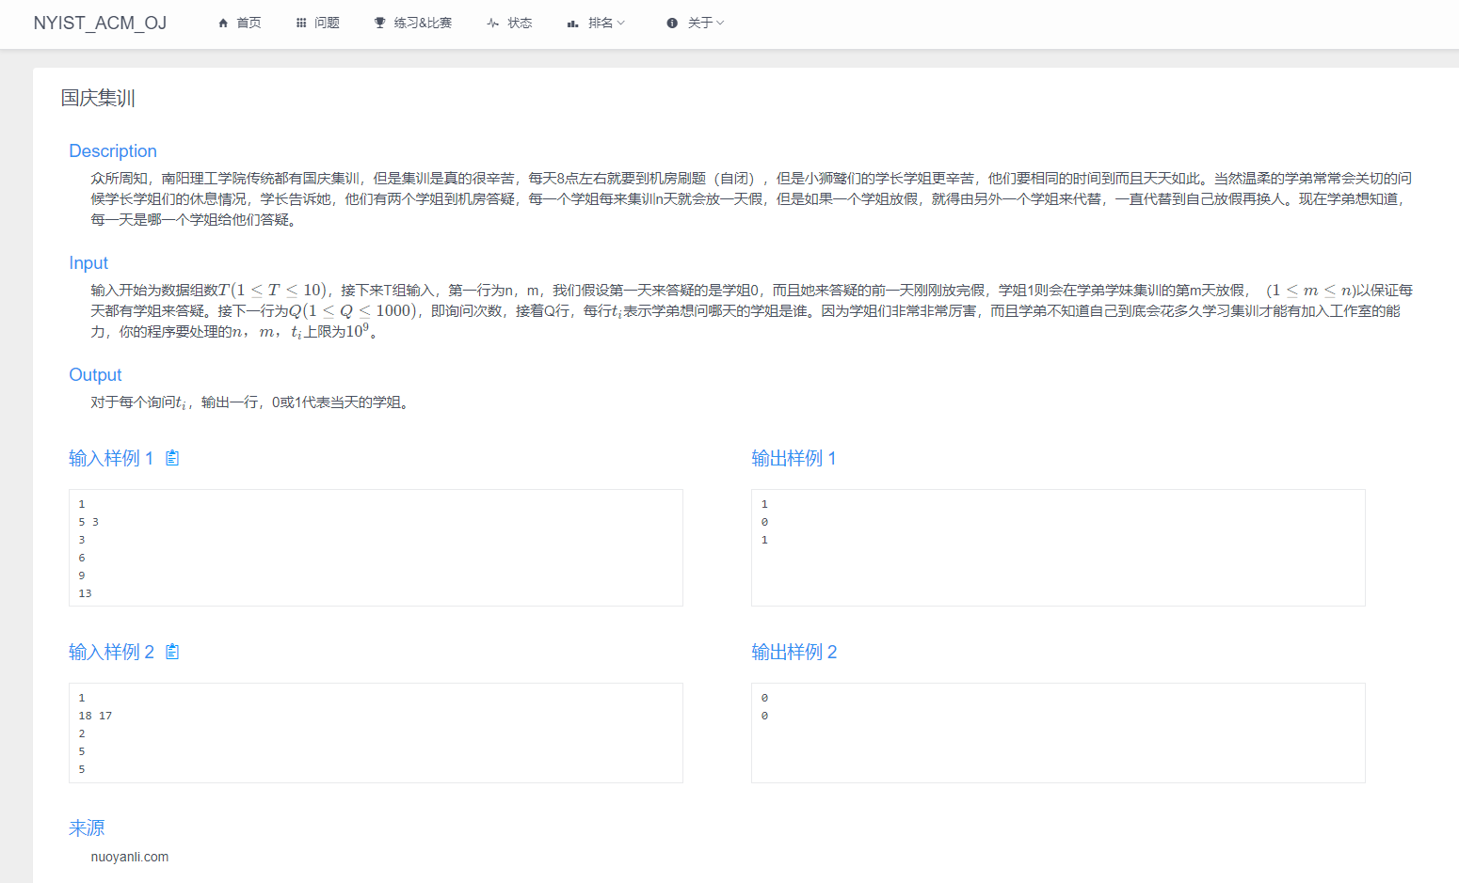Open the 首页 navigation item
This screenshot has height=883, width=1459.
[x=238, y=22]
